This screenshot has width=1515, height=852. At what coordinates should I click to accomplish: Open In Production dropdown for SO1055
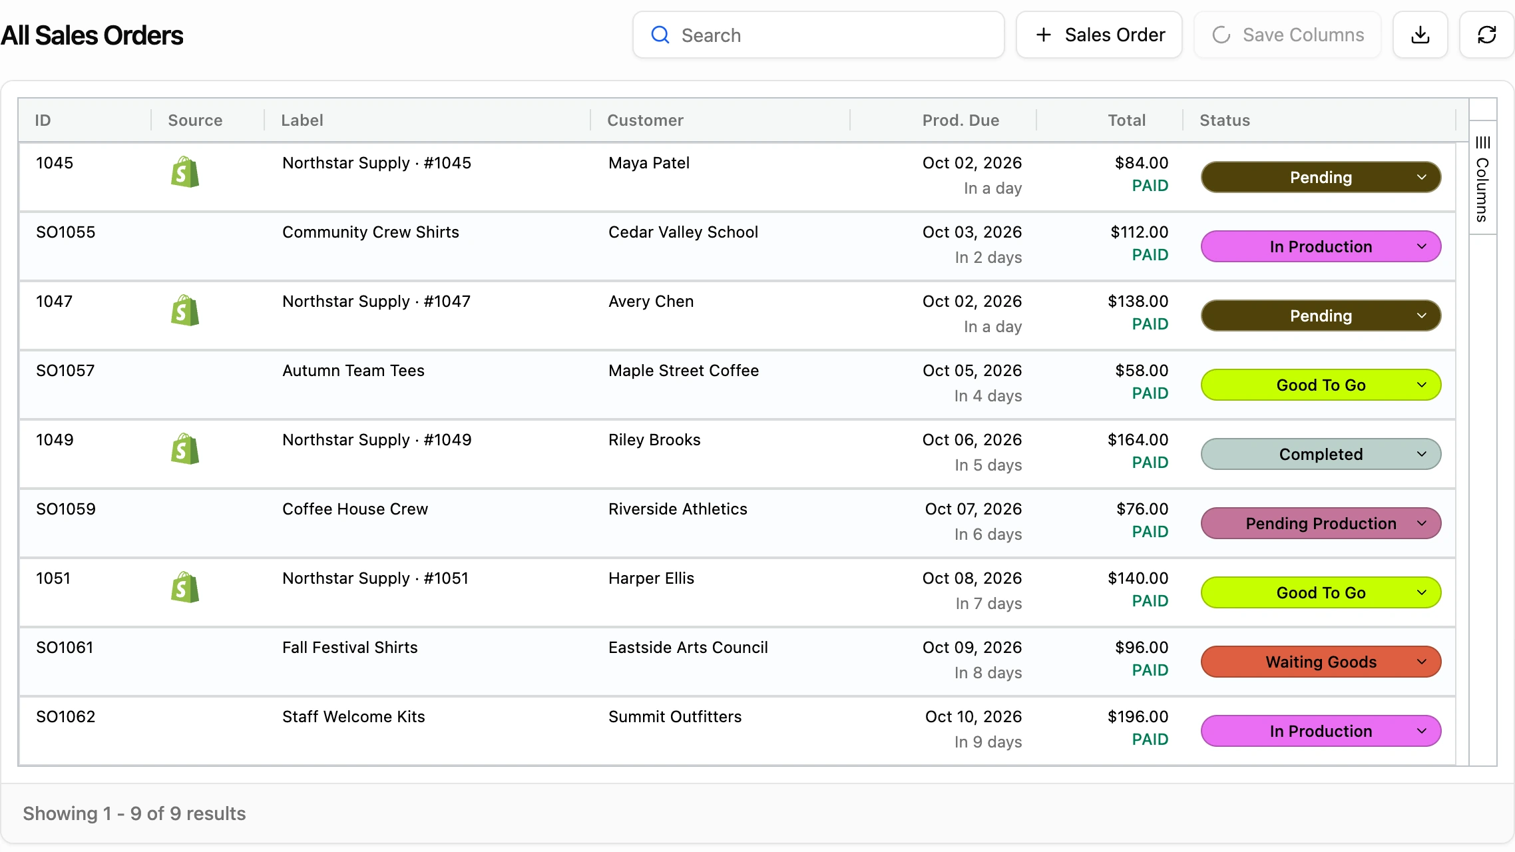1321,246
